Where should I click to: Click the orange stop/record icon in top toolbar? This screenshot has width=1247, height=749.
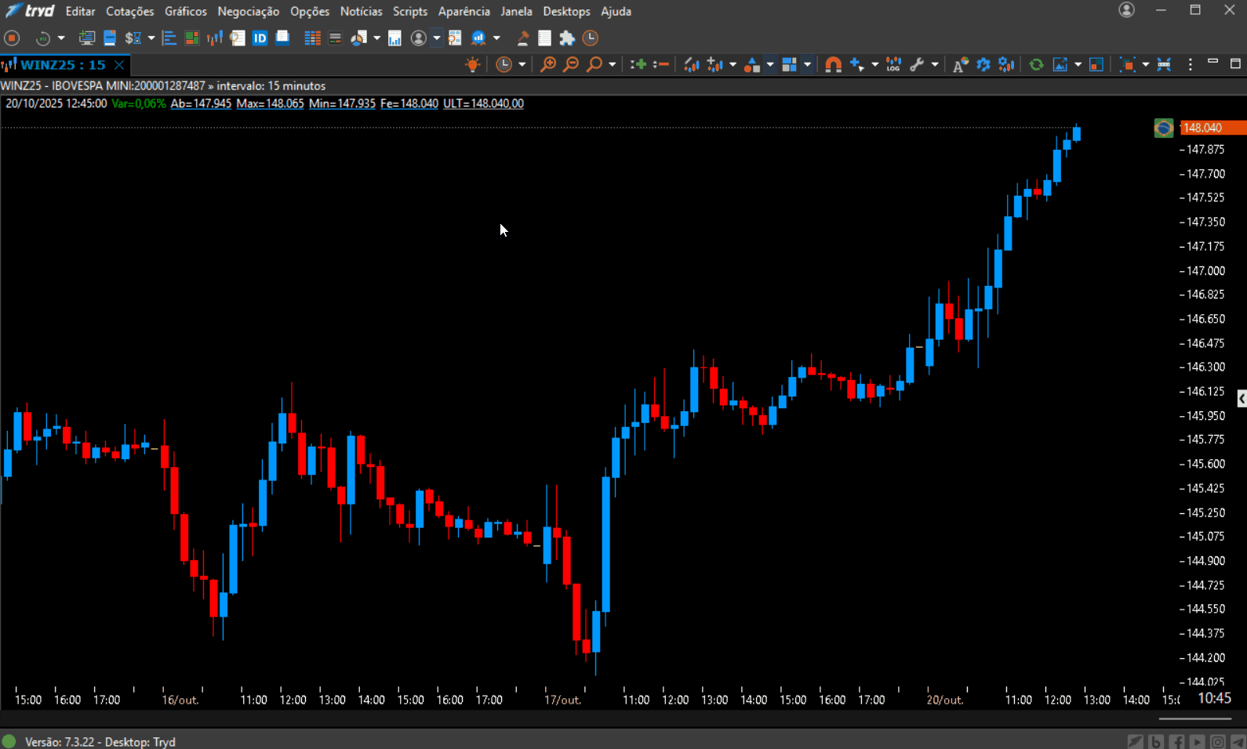coord(12,38)
